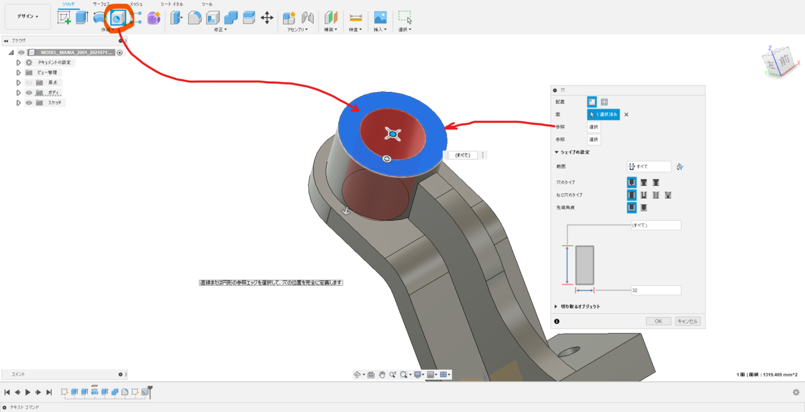Select the Extrude tool in toolbar
Viewport: 805px width, 412px height.
tap(82, 18)
